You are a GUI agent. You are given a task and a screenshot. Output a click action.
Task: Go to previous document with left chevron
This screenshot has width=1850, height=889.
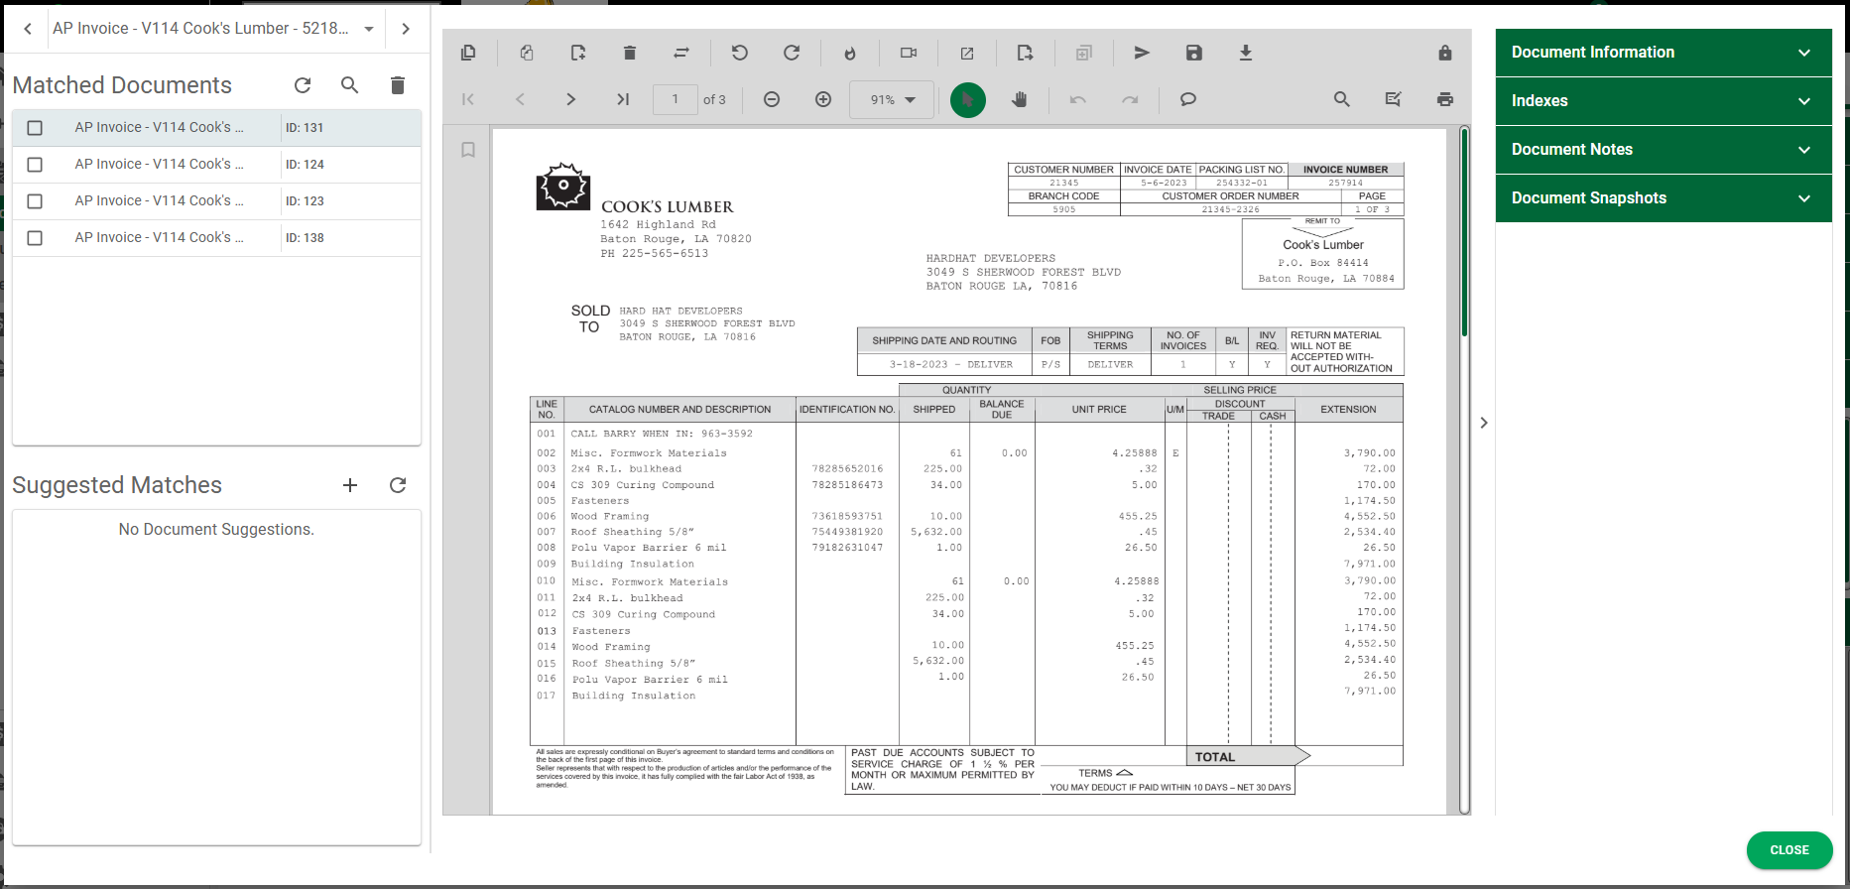click(x=28, y=29)
